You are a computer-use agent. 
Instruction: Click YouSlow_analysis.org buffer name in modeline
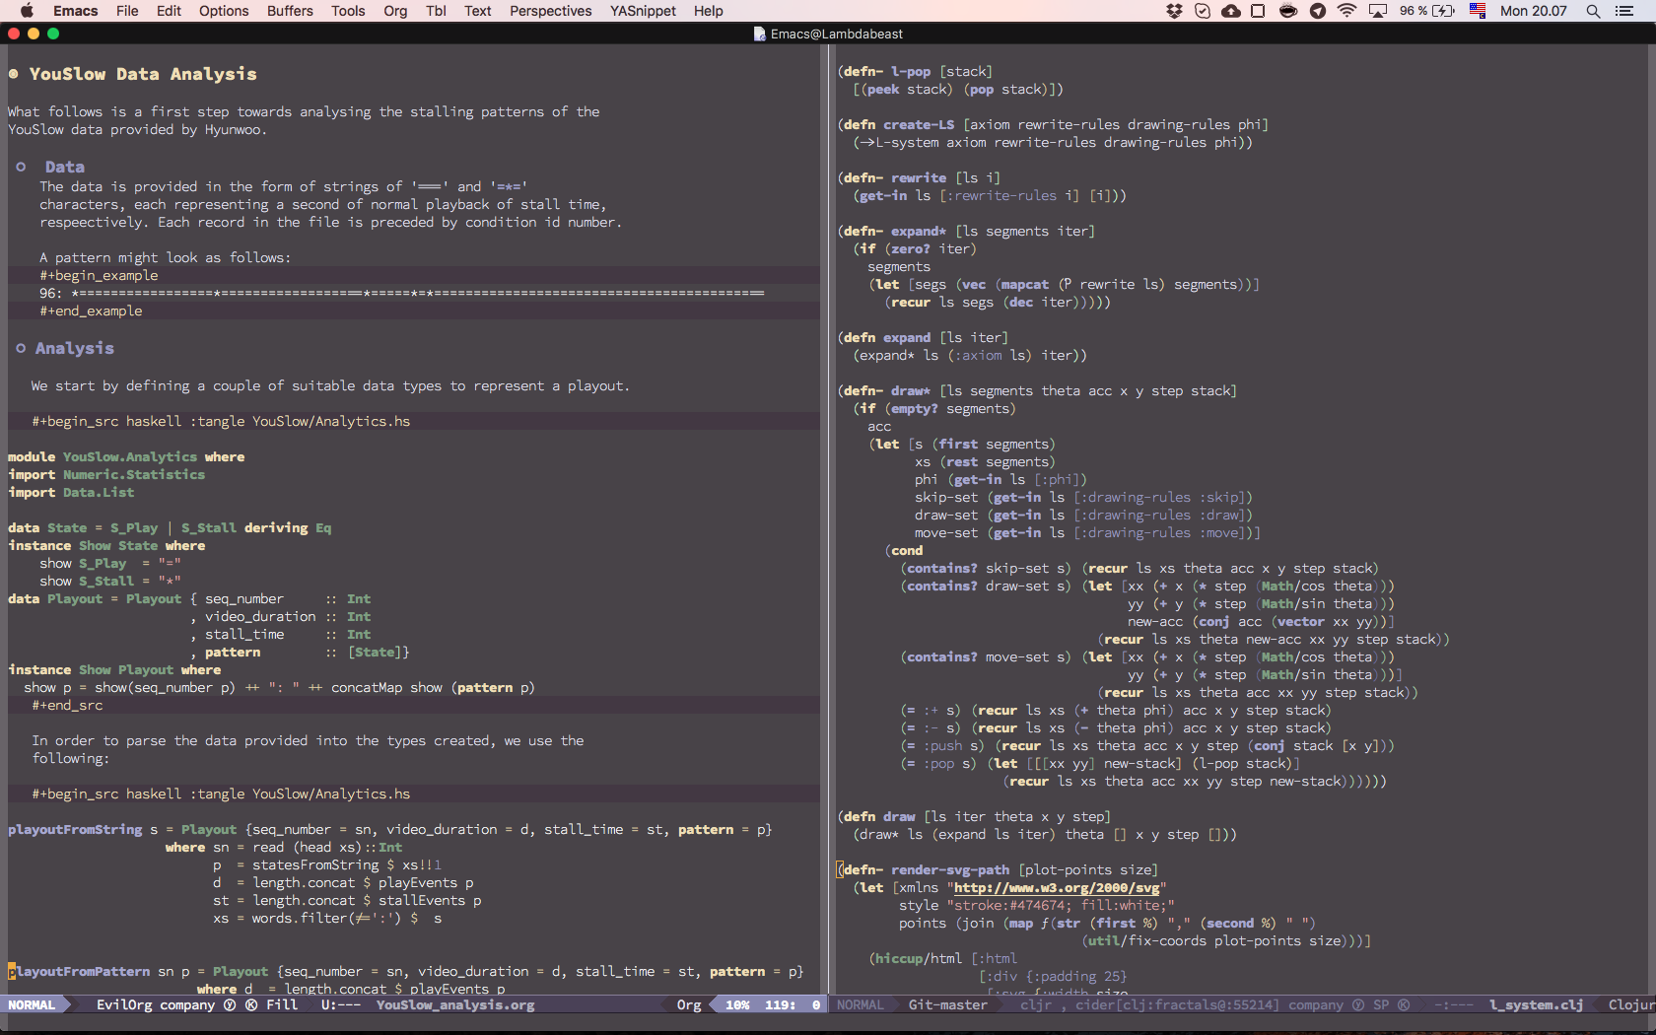click(x=455, y=1005)
